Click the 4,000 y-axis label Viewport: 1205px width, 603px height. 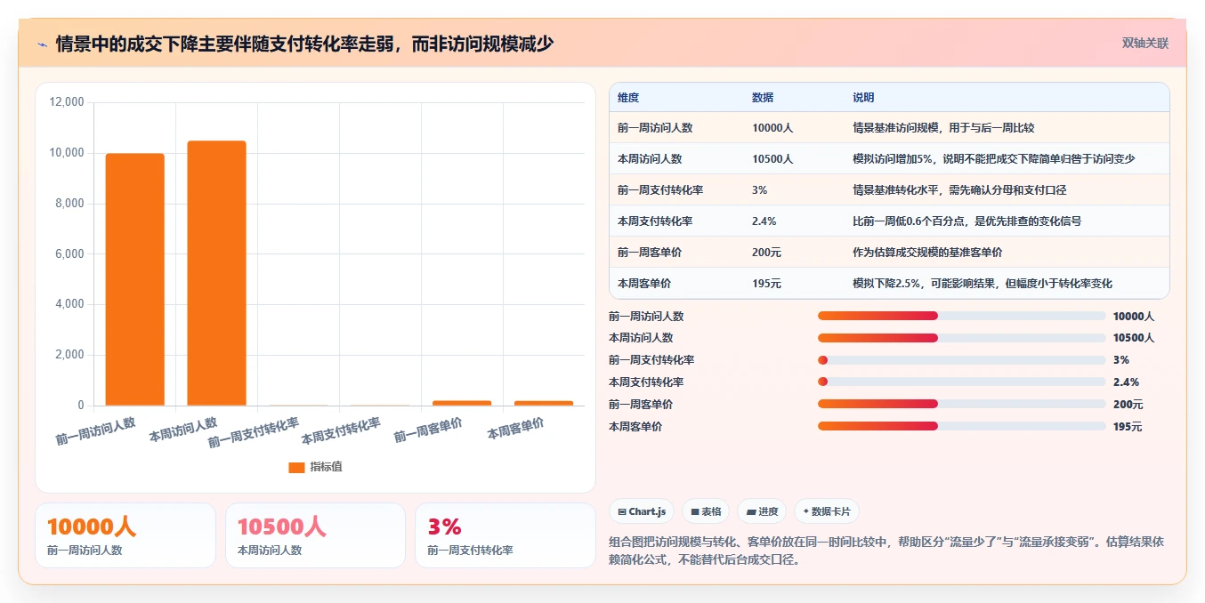pos(69,304)
